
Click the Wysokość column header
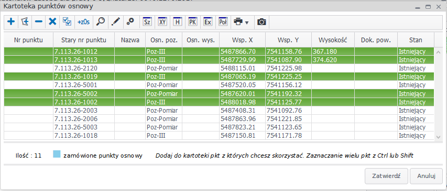333,40
